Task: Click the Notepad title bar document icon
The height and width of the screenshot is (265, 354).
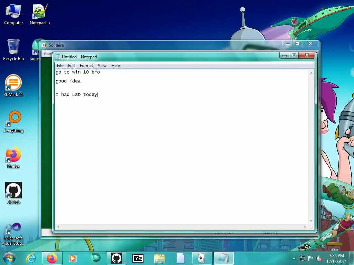Action: pyautogui.click(x=58, y=57)
